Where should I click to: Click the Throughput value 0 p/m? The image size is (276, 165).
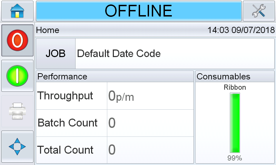tap(121, 96)
